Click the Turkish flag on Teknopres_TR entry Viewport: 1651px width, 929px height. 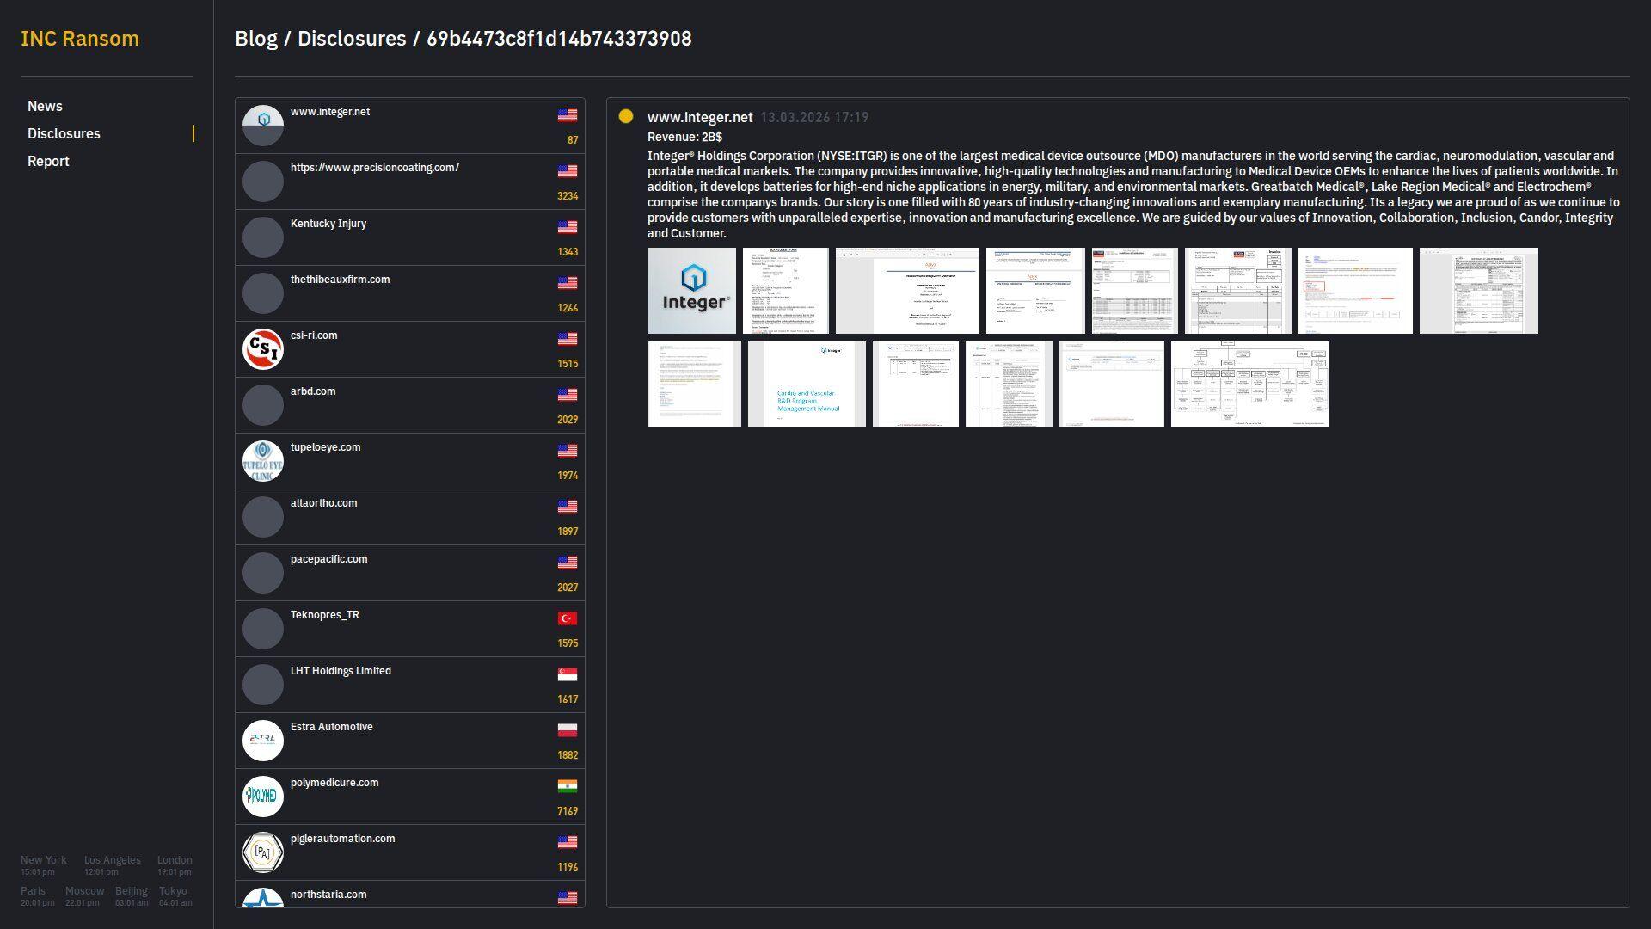point(568,618)
